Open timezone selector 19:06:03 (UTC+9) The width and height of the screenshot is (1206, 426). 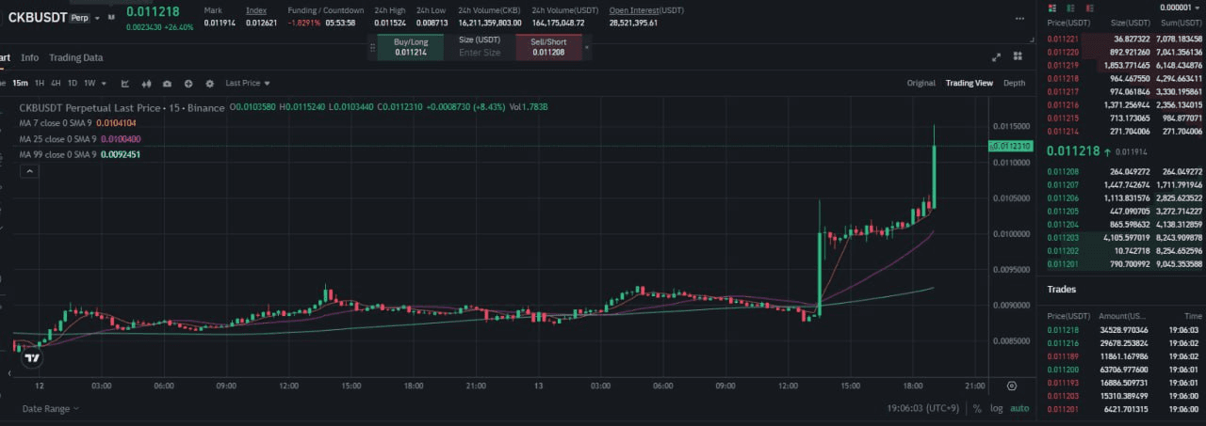[x=921, y=409]
